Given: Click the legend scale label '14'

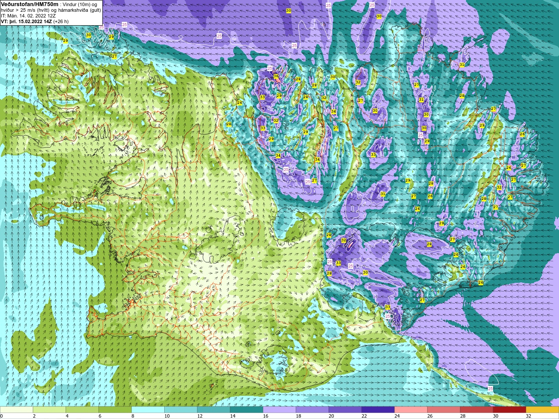Looking at the screenshot, I should [233, 416].
